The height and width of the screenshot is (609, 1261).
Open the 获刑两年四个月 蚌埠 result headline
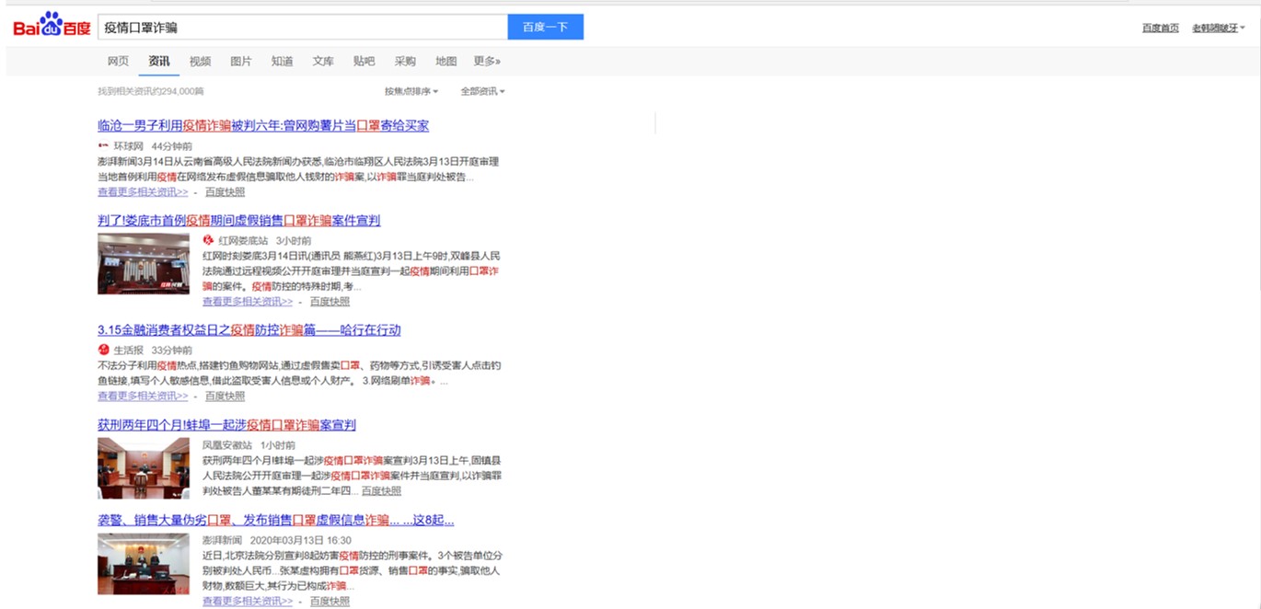coord(226,425)
